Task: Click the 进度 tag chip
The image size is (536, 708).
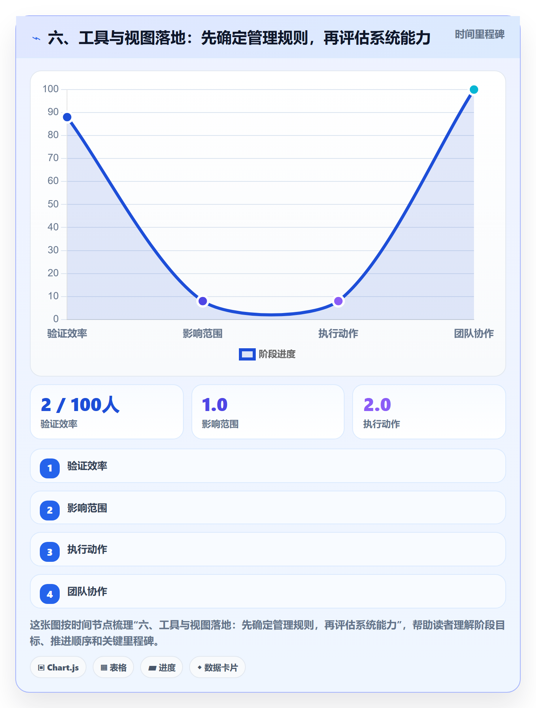Action: click(162, 667)
